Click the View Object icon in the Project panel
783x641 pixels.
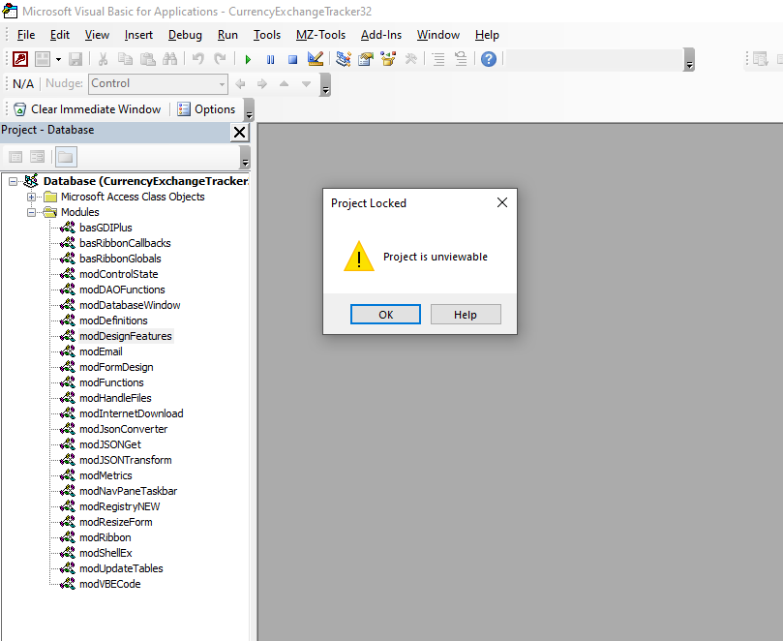[x=38, y=157]
